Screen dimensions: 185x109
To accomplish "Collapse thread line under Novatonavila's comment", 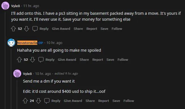I will 11,79.
